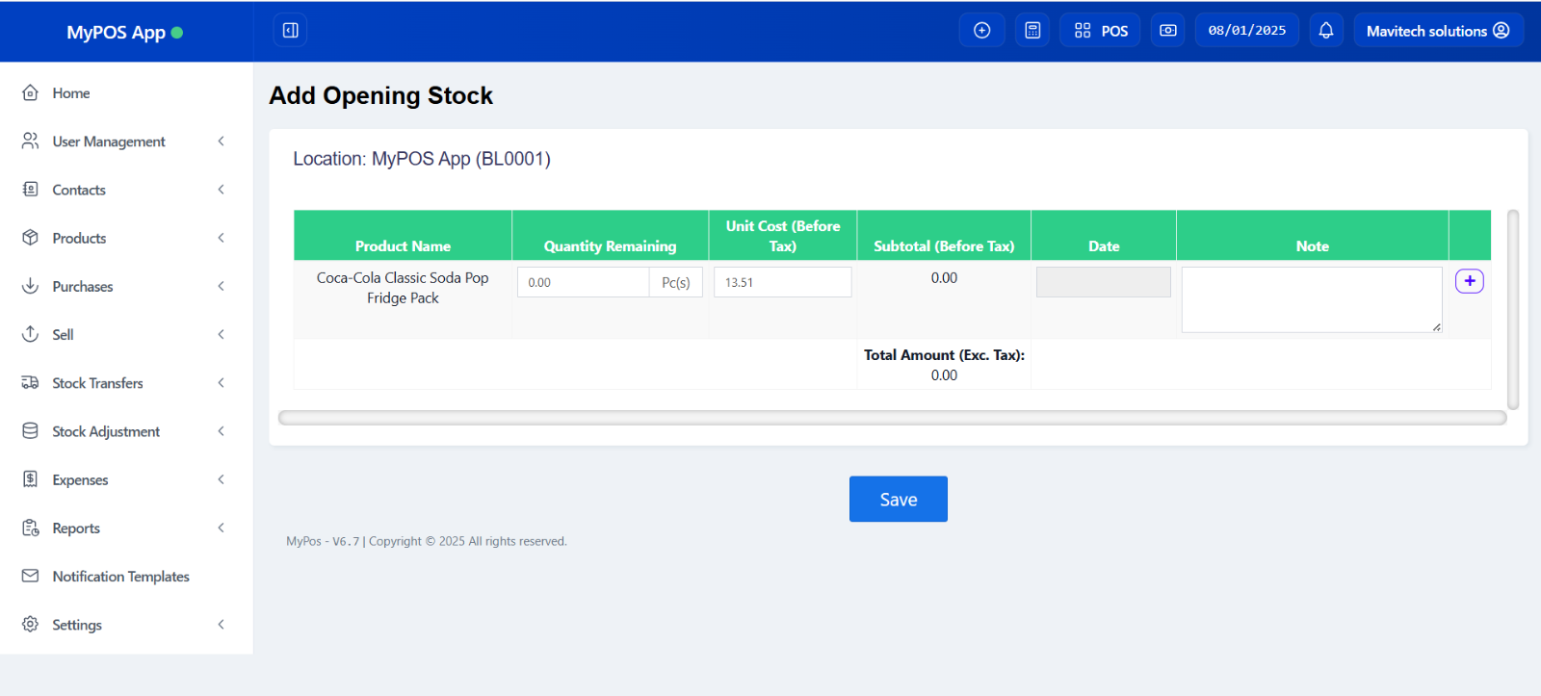Expand the User Management menu chevron
Viewport: 1541px width, 696px height.
coord(221,142)
